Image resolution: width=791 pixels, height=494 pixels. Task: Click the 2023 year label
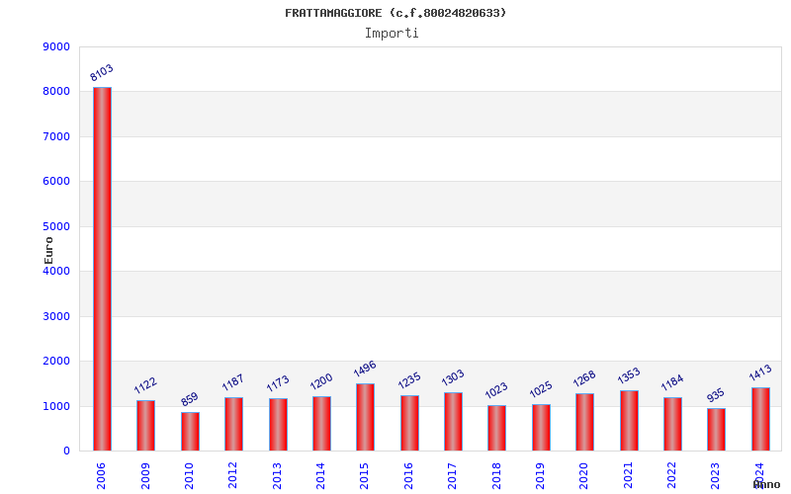(716, 476)
